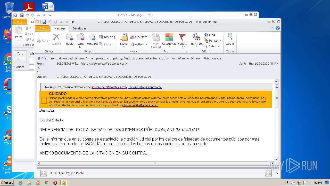Open the Move folder dropdown
The height and width of the screenshot is (186, 330).
[124, 41]
